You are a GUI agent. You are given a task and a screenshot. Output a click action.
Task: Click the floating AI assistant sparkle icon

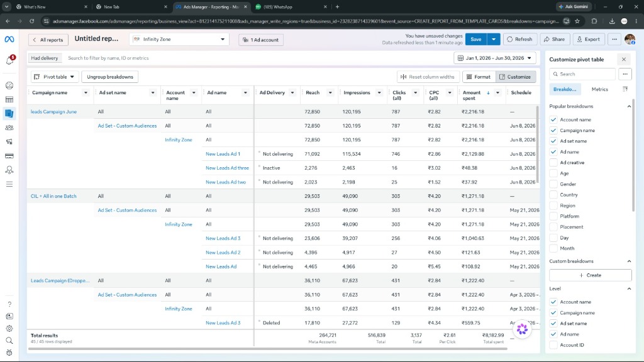tap(522, 329)
